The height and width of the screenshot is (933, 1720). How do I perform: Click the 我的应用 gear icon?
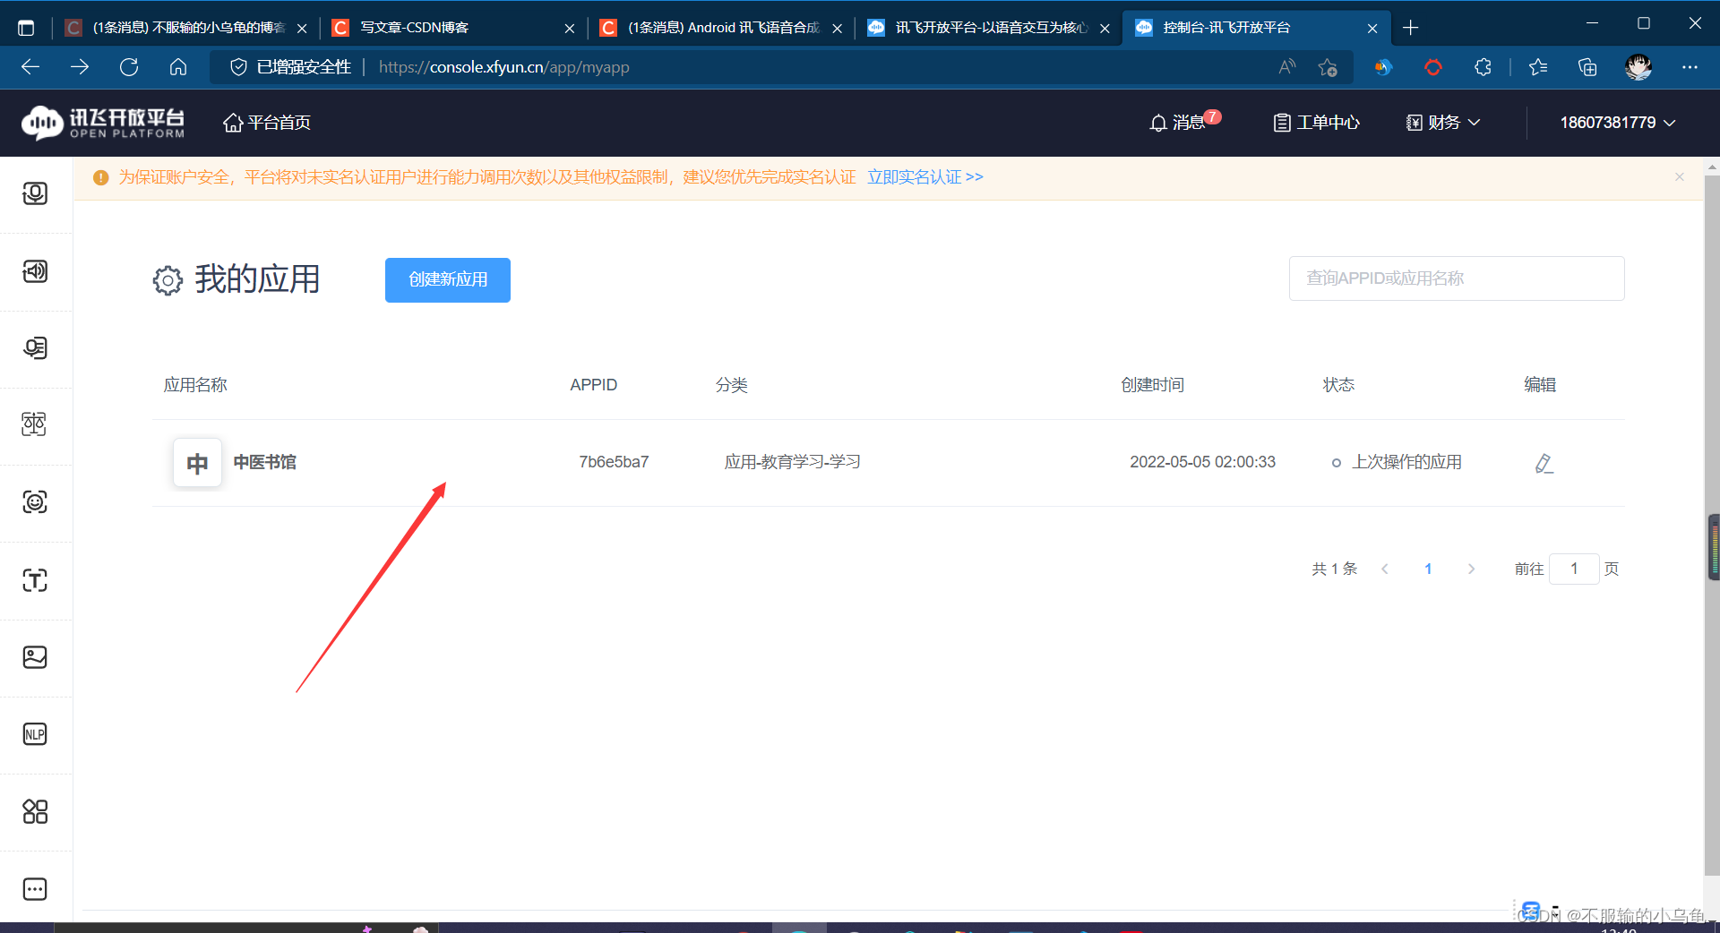168,280
